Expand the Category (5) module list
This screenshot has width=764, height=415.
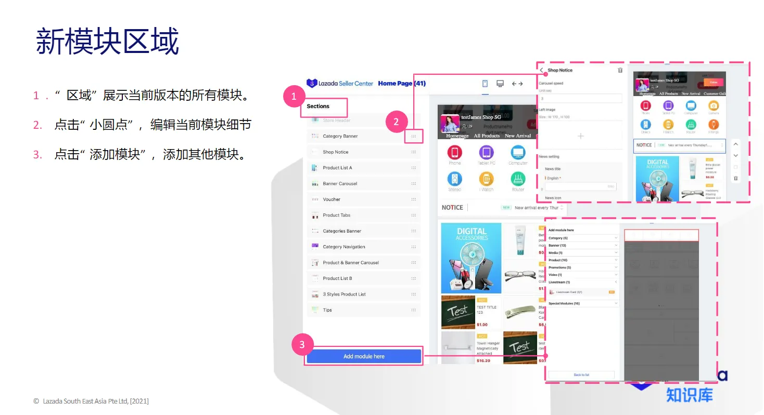click(x=582, y=238)
